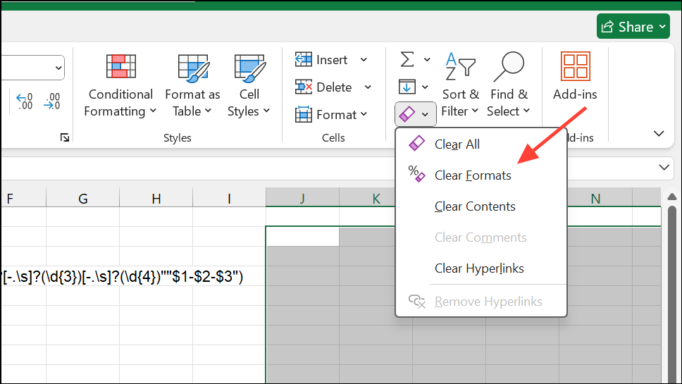This screenshot has width=682, height=384.
Task: Choose Clear All from the menu
Action: point(457,144)
